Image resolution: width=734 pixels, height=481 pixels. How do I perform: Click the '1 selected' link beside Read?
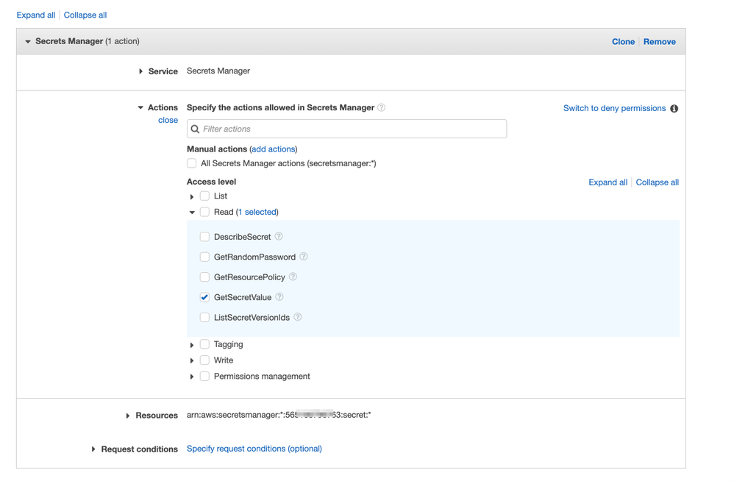(x=257, y=212)
